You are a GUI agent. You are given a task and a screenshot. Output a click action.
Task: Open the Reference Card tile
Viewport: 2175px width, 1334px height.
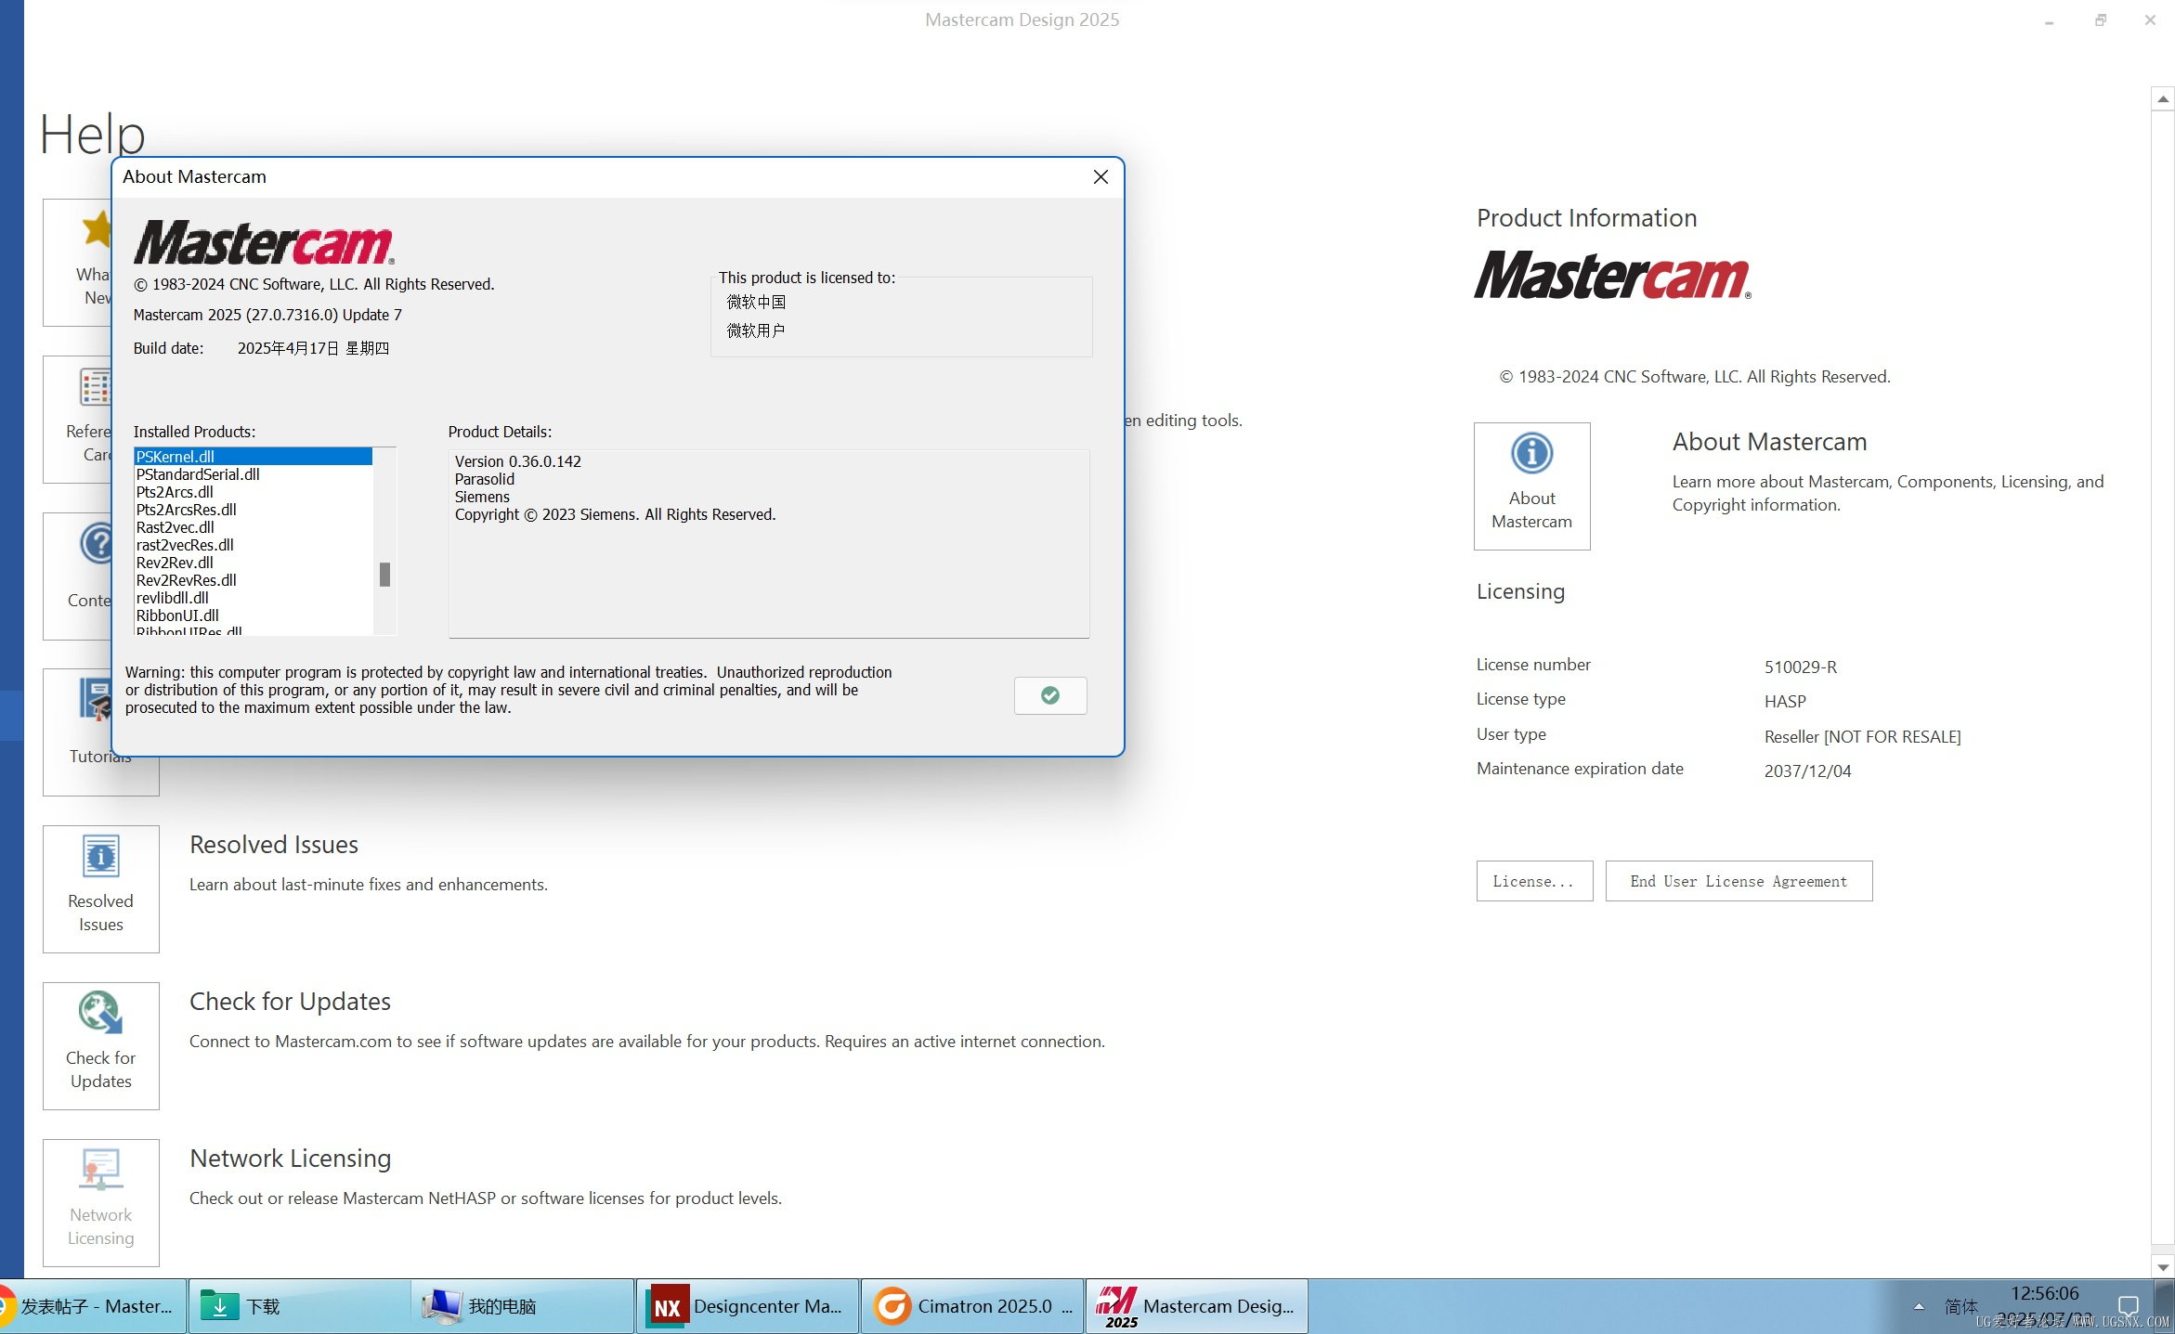(x=76, y=419)
